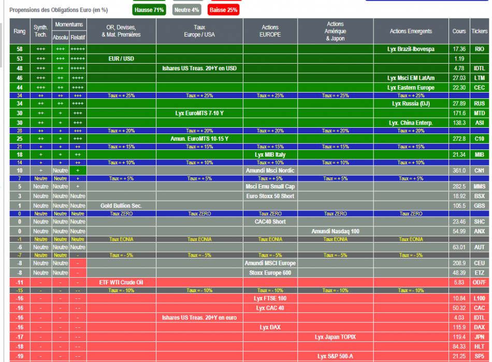Select Lyx. China Enterp. cell
The image size is (492, 362).
[411, 123]
